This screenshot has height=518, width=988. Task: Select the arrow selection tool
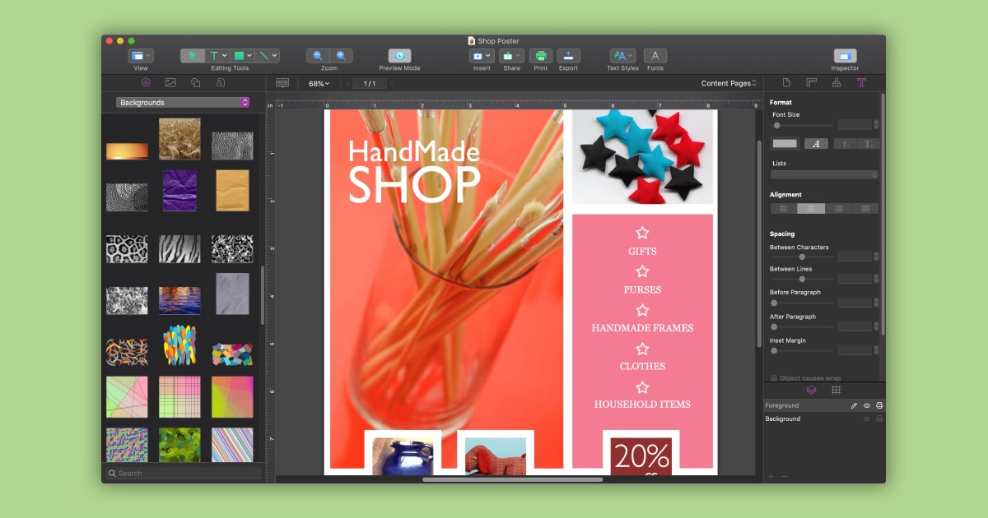pyautogui.click(x=193, y=55)
